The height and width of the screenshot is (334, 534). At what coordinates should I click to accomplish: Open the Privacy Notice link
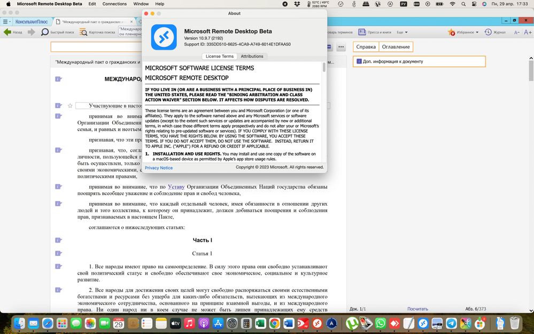(159, 168)
